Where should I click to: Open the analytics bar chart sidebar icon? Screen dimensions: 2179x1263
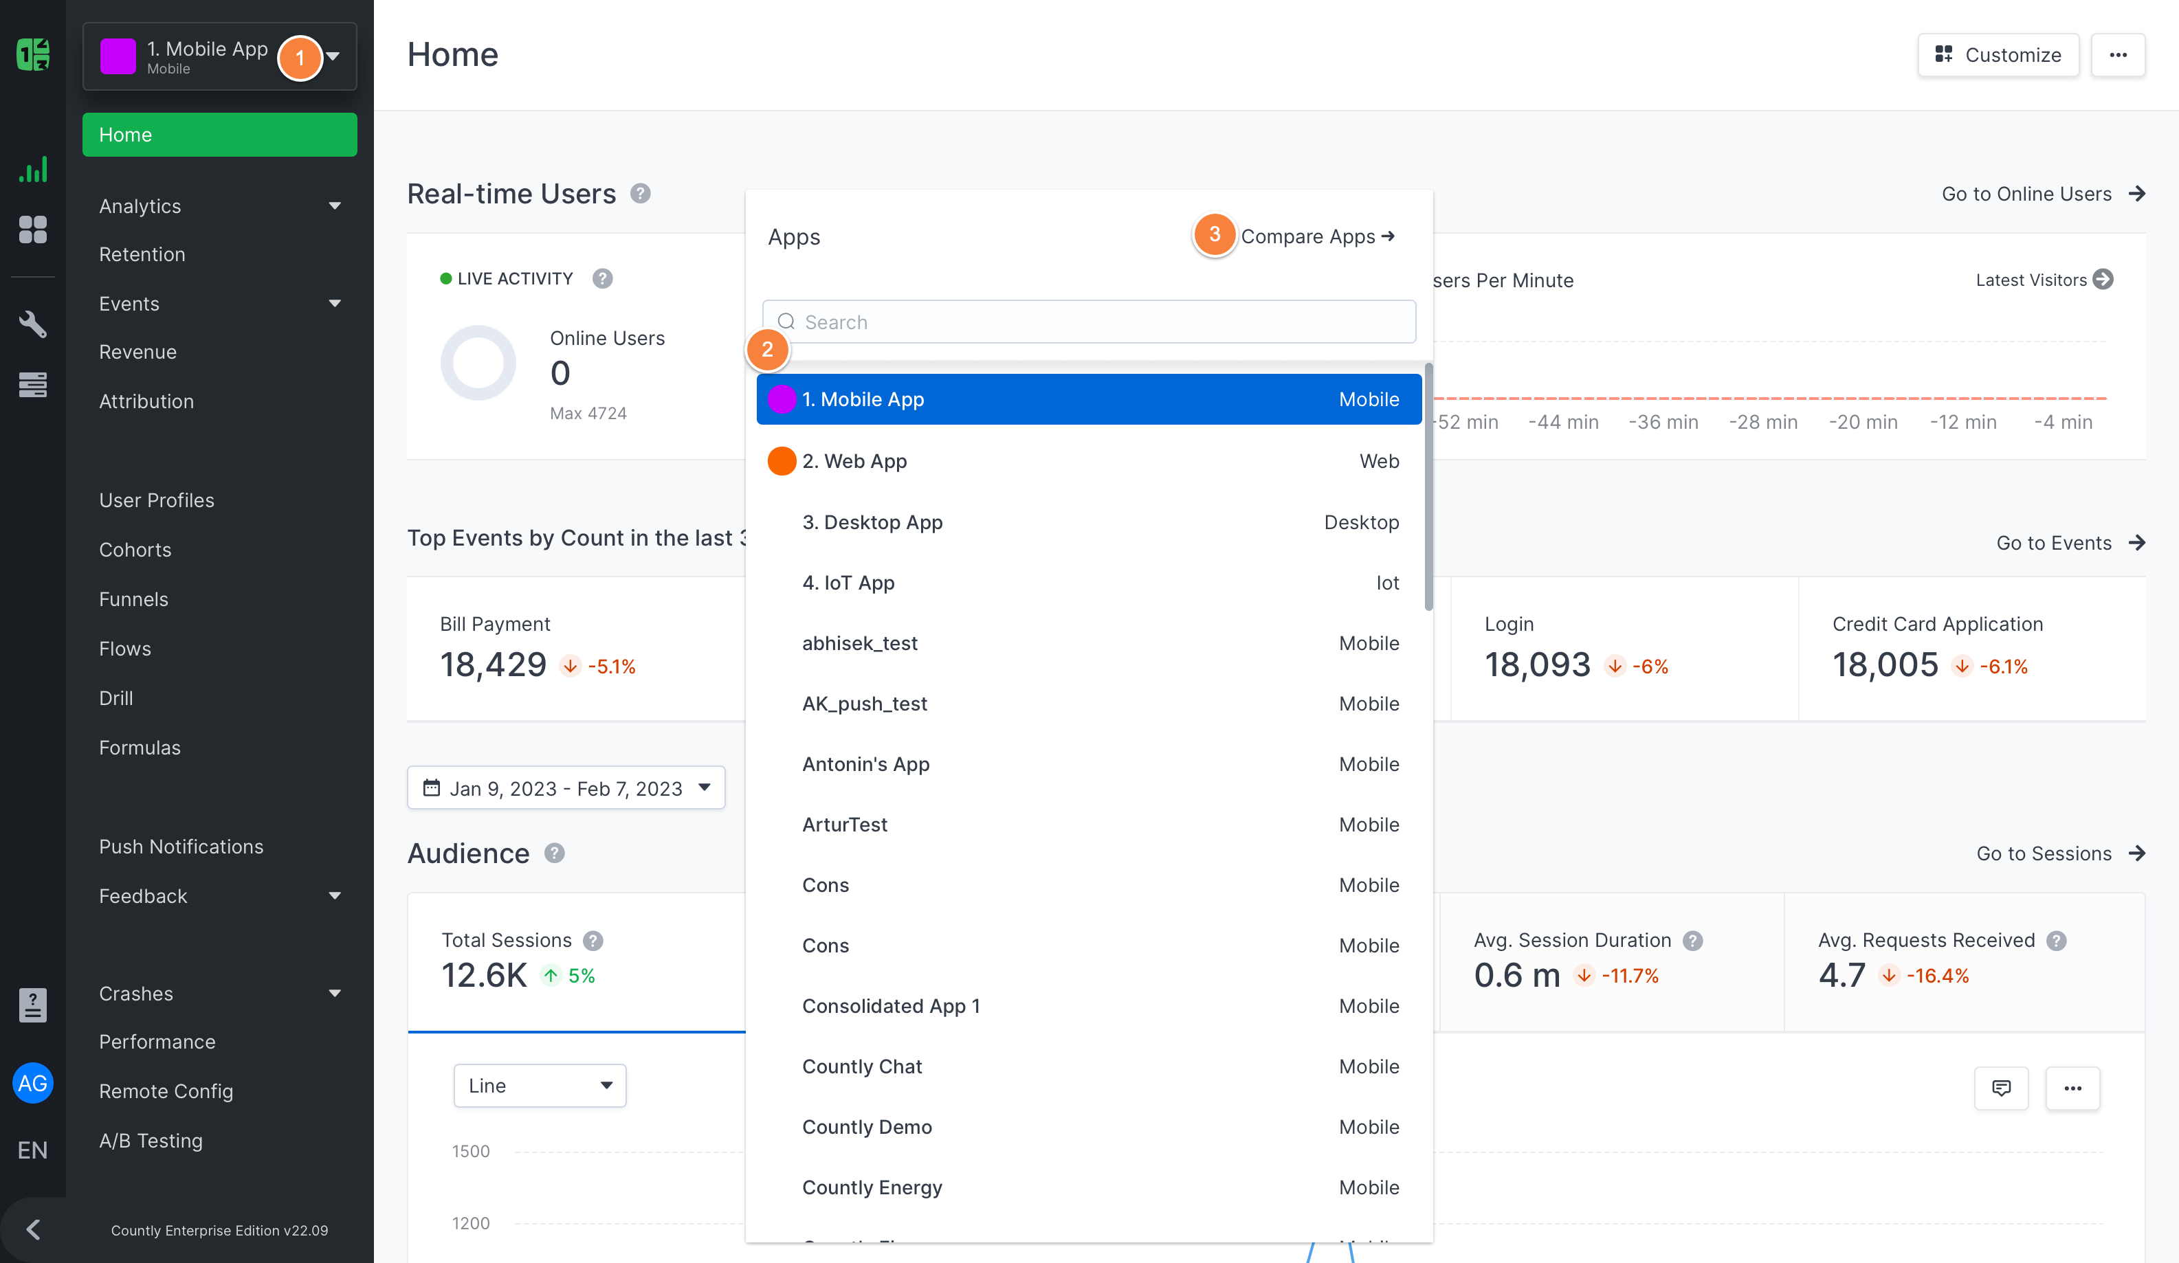(33, 170)
